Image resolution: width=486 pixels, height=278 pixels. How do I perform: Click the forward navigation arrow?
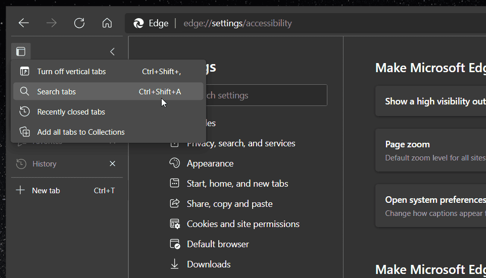coord(52,23)
